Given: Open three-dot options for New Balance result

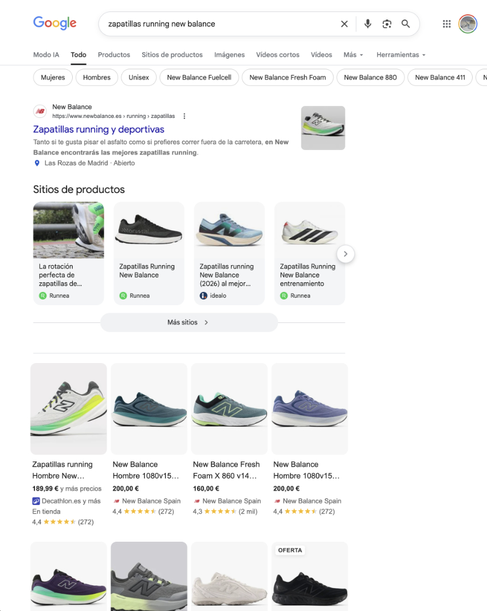Looking at the screenshot, I should point(184,116).
